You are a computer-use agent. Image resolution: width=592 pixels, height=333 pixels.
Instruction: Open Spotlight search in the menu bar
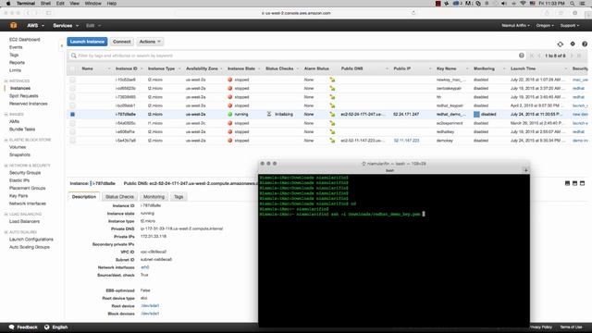(573, 4)
